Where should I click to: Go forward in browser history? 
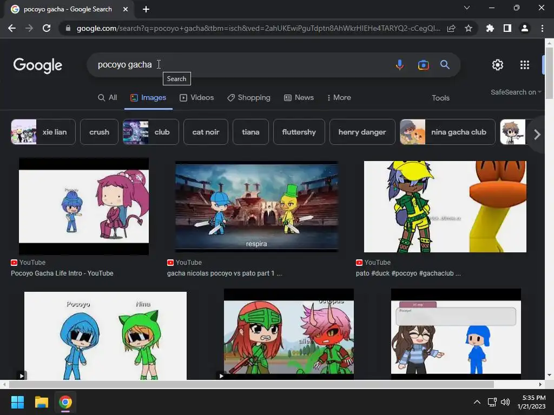click(29, 28)
